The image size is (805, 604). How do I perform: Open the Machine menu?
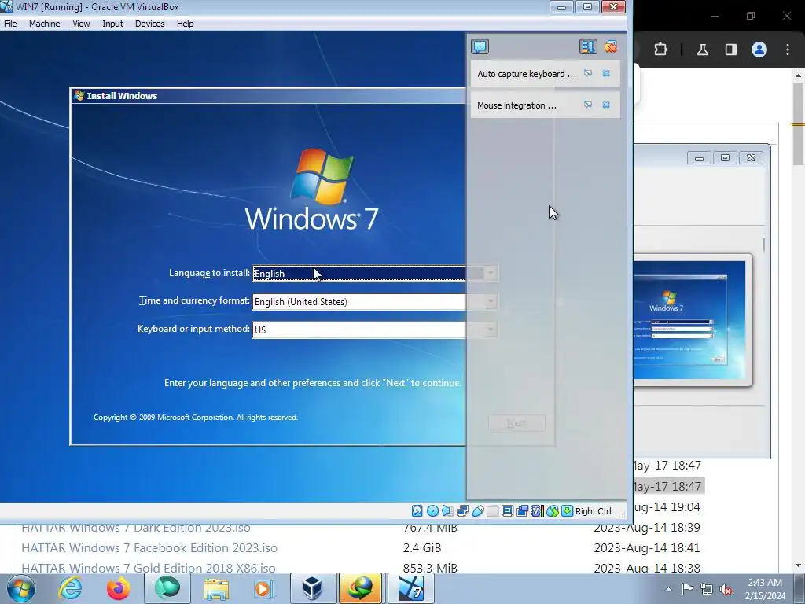pos(45,24)
